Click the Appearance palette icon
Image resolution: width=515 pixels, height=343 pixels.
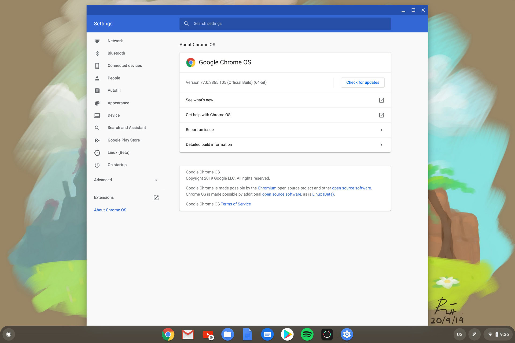pyautogui.click(x=97, y=103)
